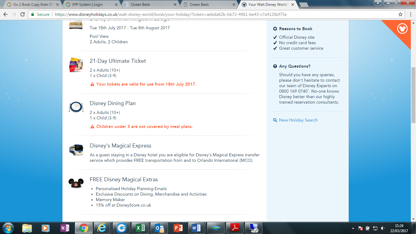Image resolution: width=416 pixels, height=234 pixels.
Task: Open Internet Explorer from the taskbar
Action: (x=102, y=228)
